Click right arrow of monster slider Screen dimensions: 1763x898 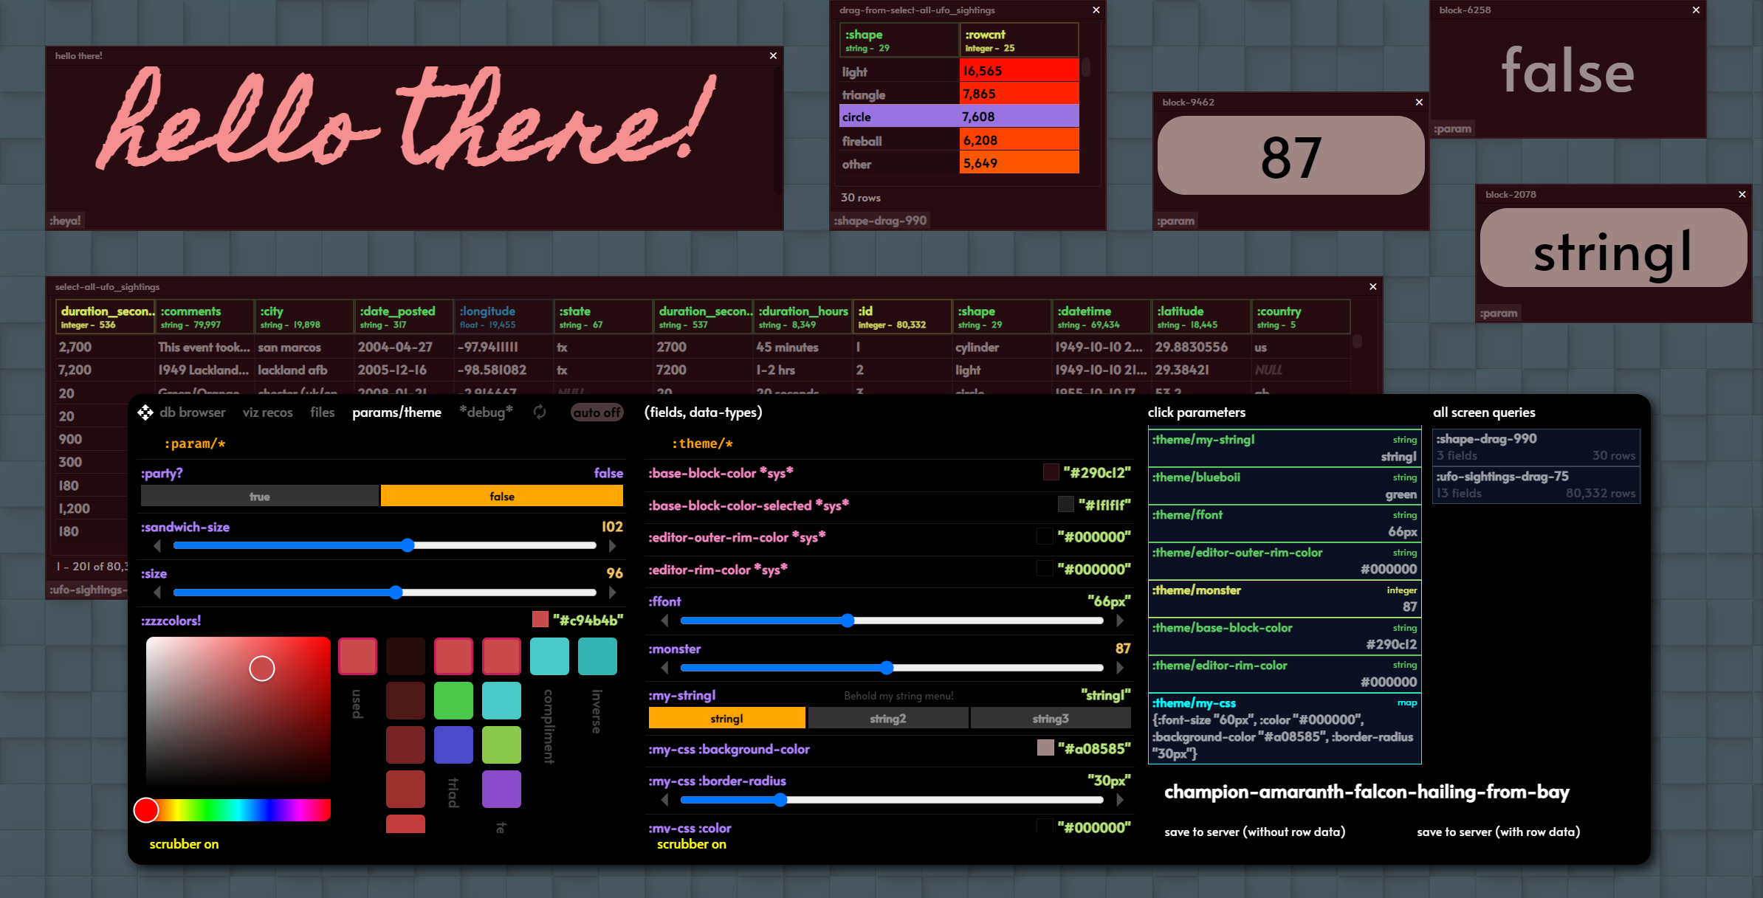pos(1120,668)
